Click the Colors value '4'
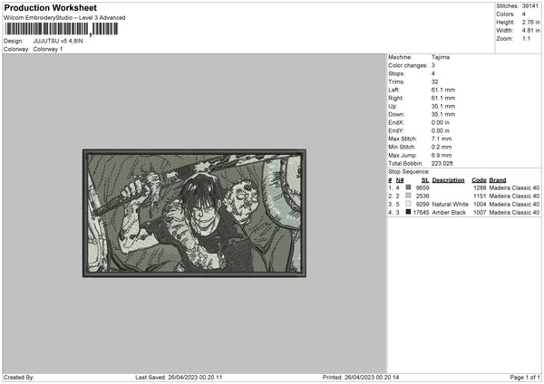The image size is (544, 384). 524,14
